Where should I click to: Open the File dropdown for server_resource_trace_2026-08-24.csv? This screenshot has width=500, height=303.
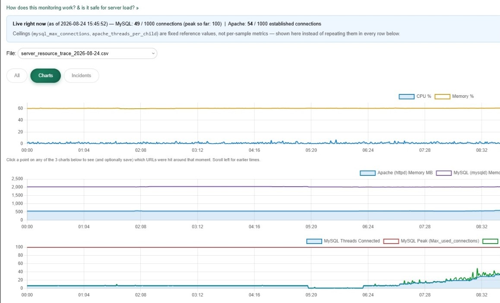[x=87, y=53]
